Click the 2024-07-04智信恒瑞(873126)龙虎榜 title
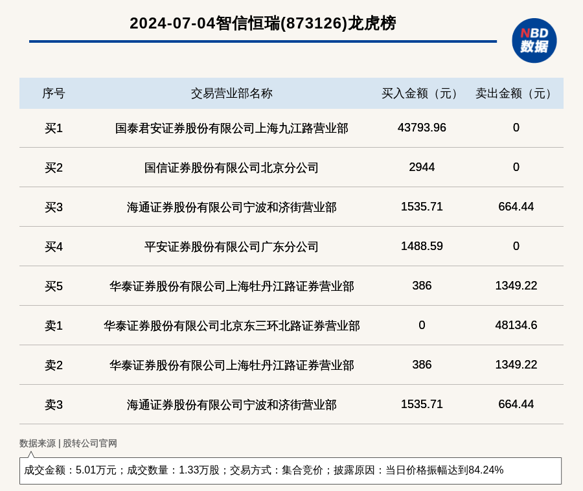583x491 pixels. (x=262, y=23)
